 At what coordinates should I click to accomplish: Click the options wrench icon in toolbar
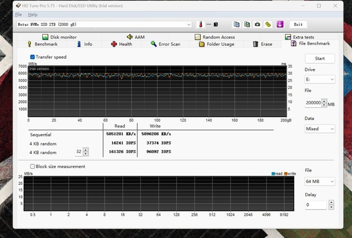(x=268, y=25)
